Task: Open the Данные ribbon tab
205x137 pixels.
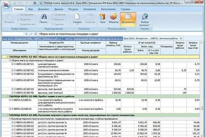Action: click(59, 9)
